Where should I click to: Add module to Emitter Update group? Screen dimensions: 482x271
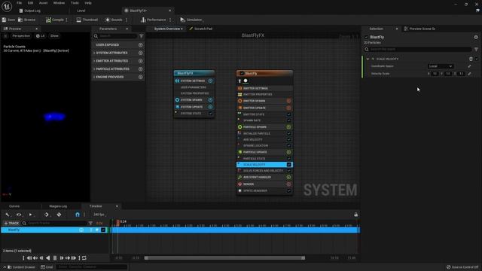(288, 108)
